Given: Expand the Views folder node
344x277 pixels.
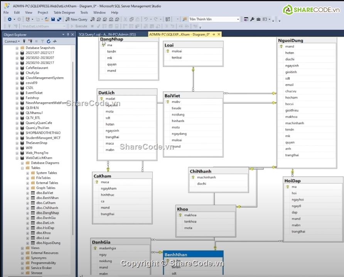Looking at the screenshot, I should (x=22, y=248).
